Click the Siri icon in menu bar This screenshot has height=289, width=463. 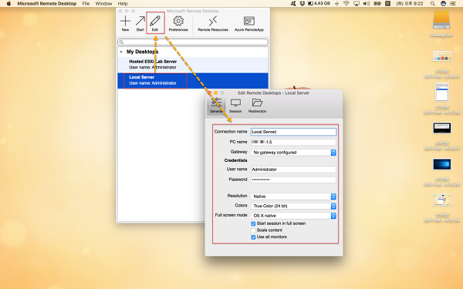click(443, 4)
